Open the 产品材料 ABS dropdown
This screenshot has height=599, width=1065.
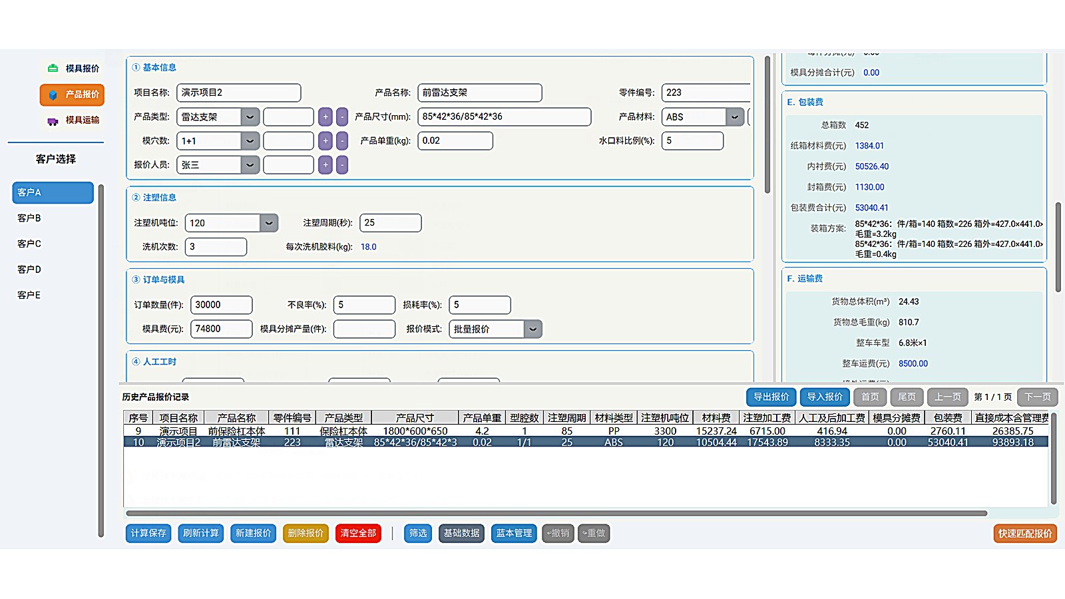[735, 117]
